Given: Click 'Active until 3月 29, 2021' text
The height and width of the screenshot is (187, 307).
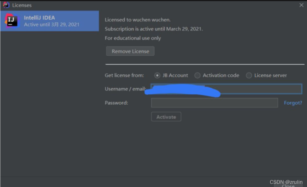Looking at the screenshot, I should click(x=52, y=25).
